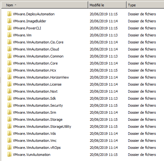Click the Type cell of VMware.DeployAutomation

click(x=142, y=14)
